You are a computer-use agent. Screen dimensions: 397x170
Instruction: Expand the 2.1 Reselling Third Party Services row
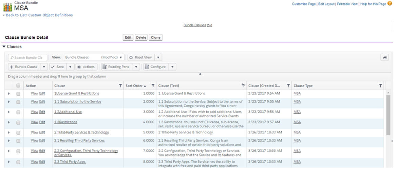click(x=9, y=140)
